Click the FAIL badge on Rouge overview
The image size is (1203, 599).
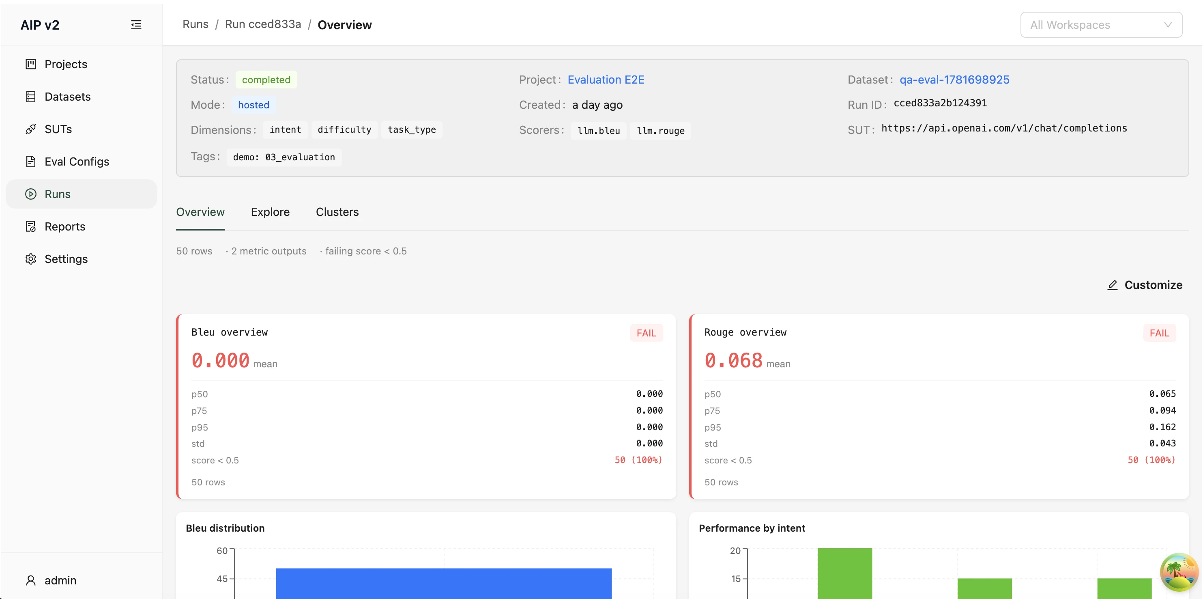click(1160, 333)
